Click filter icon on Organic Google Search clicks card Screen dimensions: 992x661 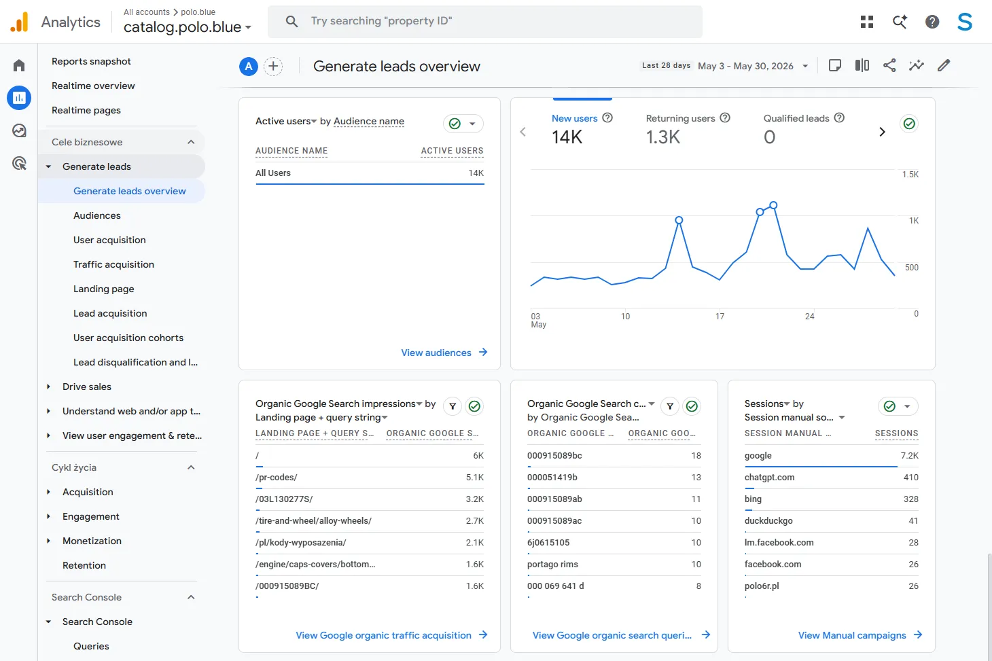[670, 406]
